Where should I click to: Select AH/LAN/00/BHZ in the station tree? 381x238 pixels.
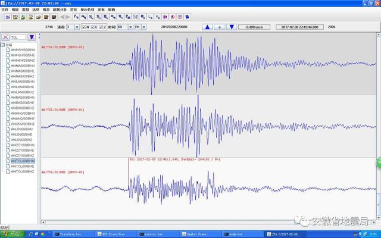point(23,92)
